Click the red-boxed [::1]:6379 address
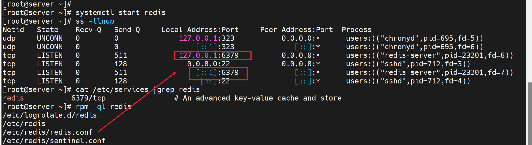This screenshot has width=532, height=145. (x=217, y=73)
